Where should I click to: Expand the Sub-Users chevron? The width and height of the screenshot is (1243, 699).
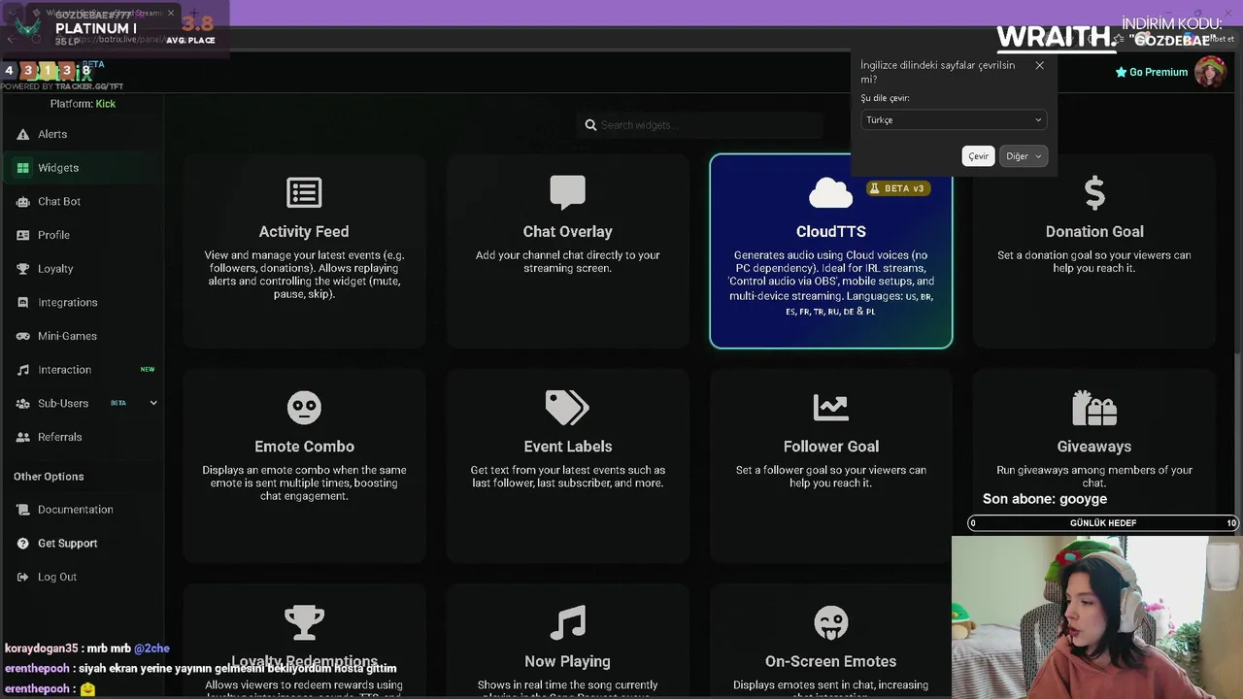point(152,403)
